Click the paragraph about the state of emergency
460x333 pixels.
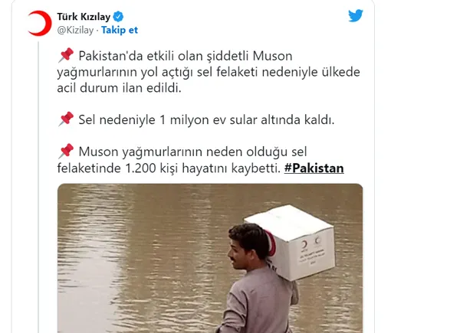coord(209,72)
